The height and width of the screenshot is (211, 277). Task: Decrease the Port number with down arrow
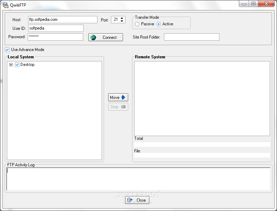pos(122,21)
